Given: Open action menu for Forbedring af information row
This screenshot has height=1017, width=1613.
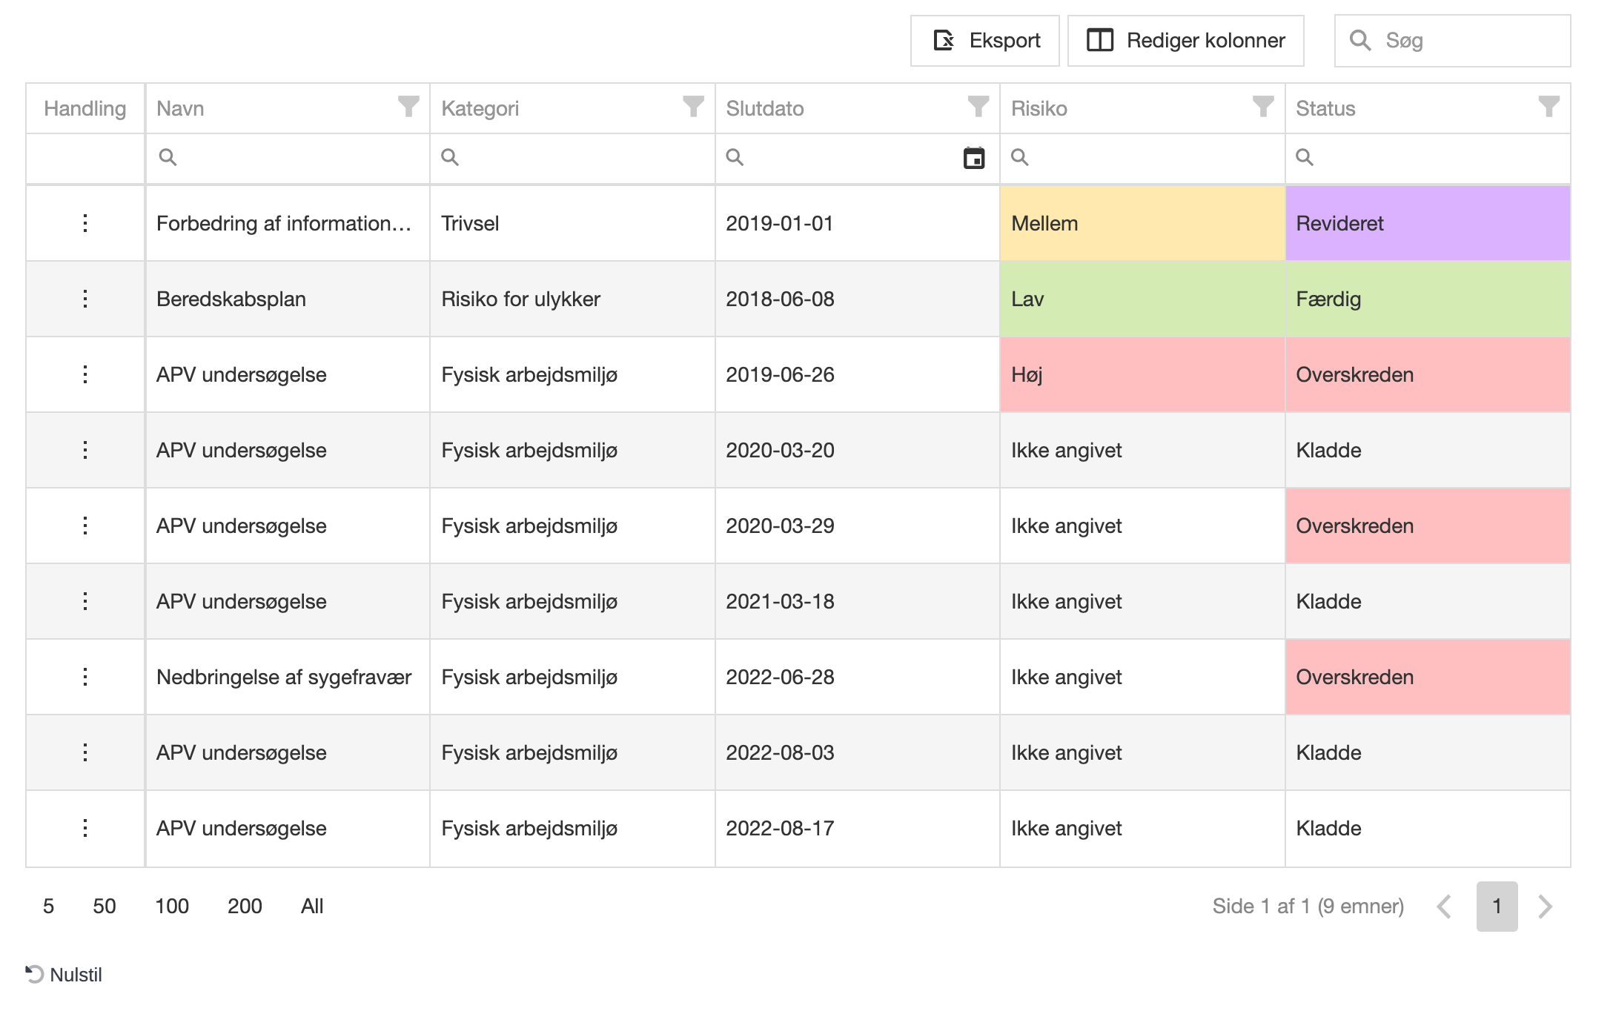Looking at the screenshot, I should [85, 223].
